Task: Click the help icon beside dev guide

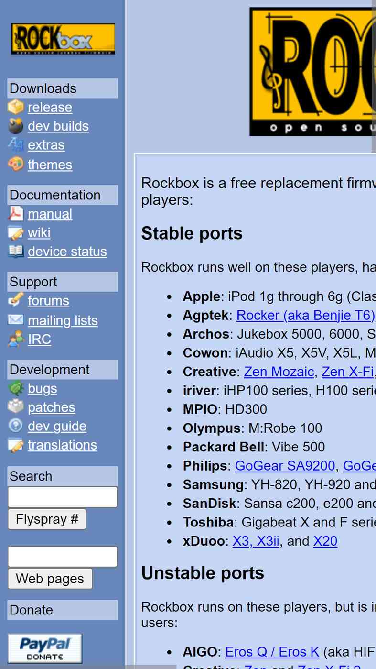Action: click(16, 426)
